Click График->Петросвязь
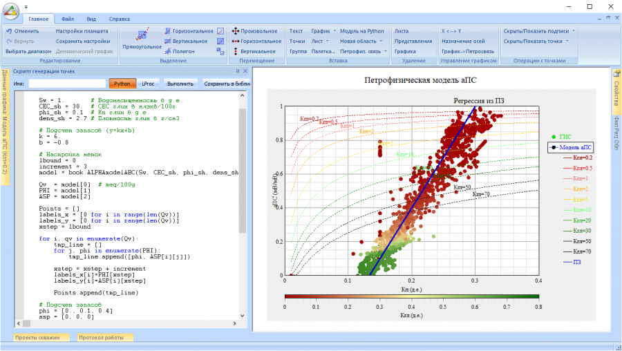622x351 pixels. coord(468,52)
